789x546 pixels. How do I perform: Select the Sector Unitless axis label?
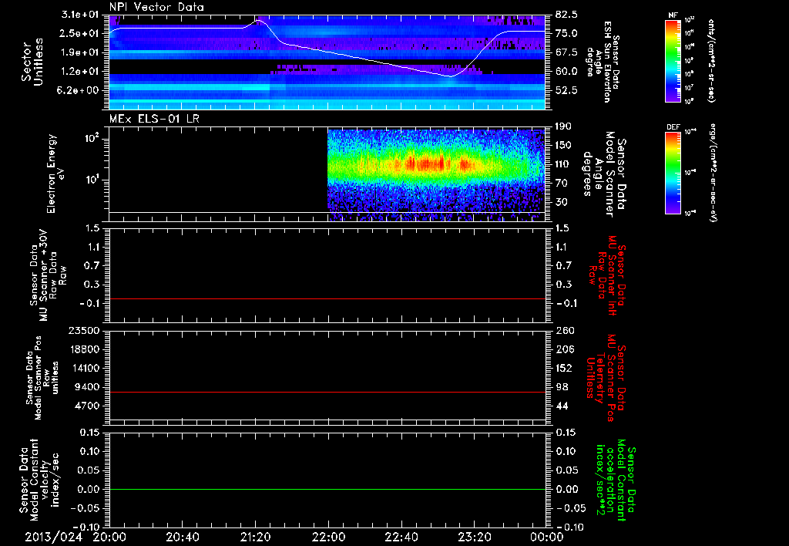31,61
